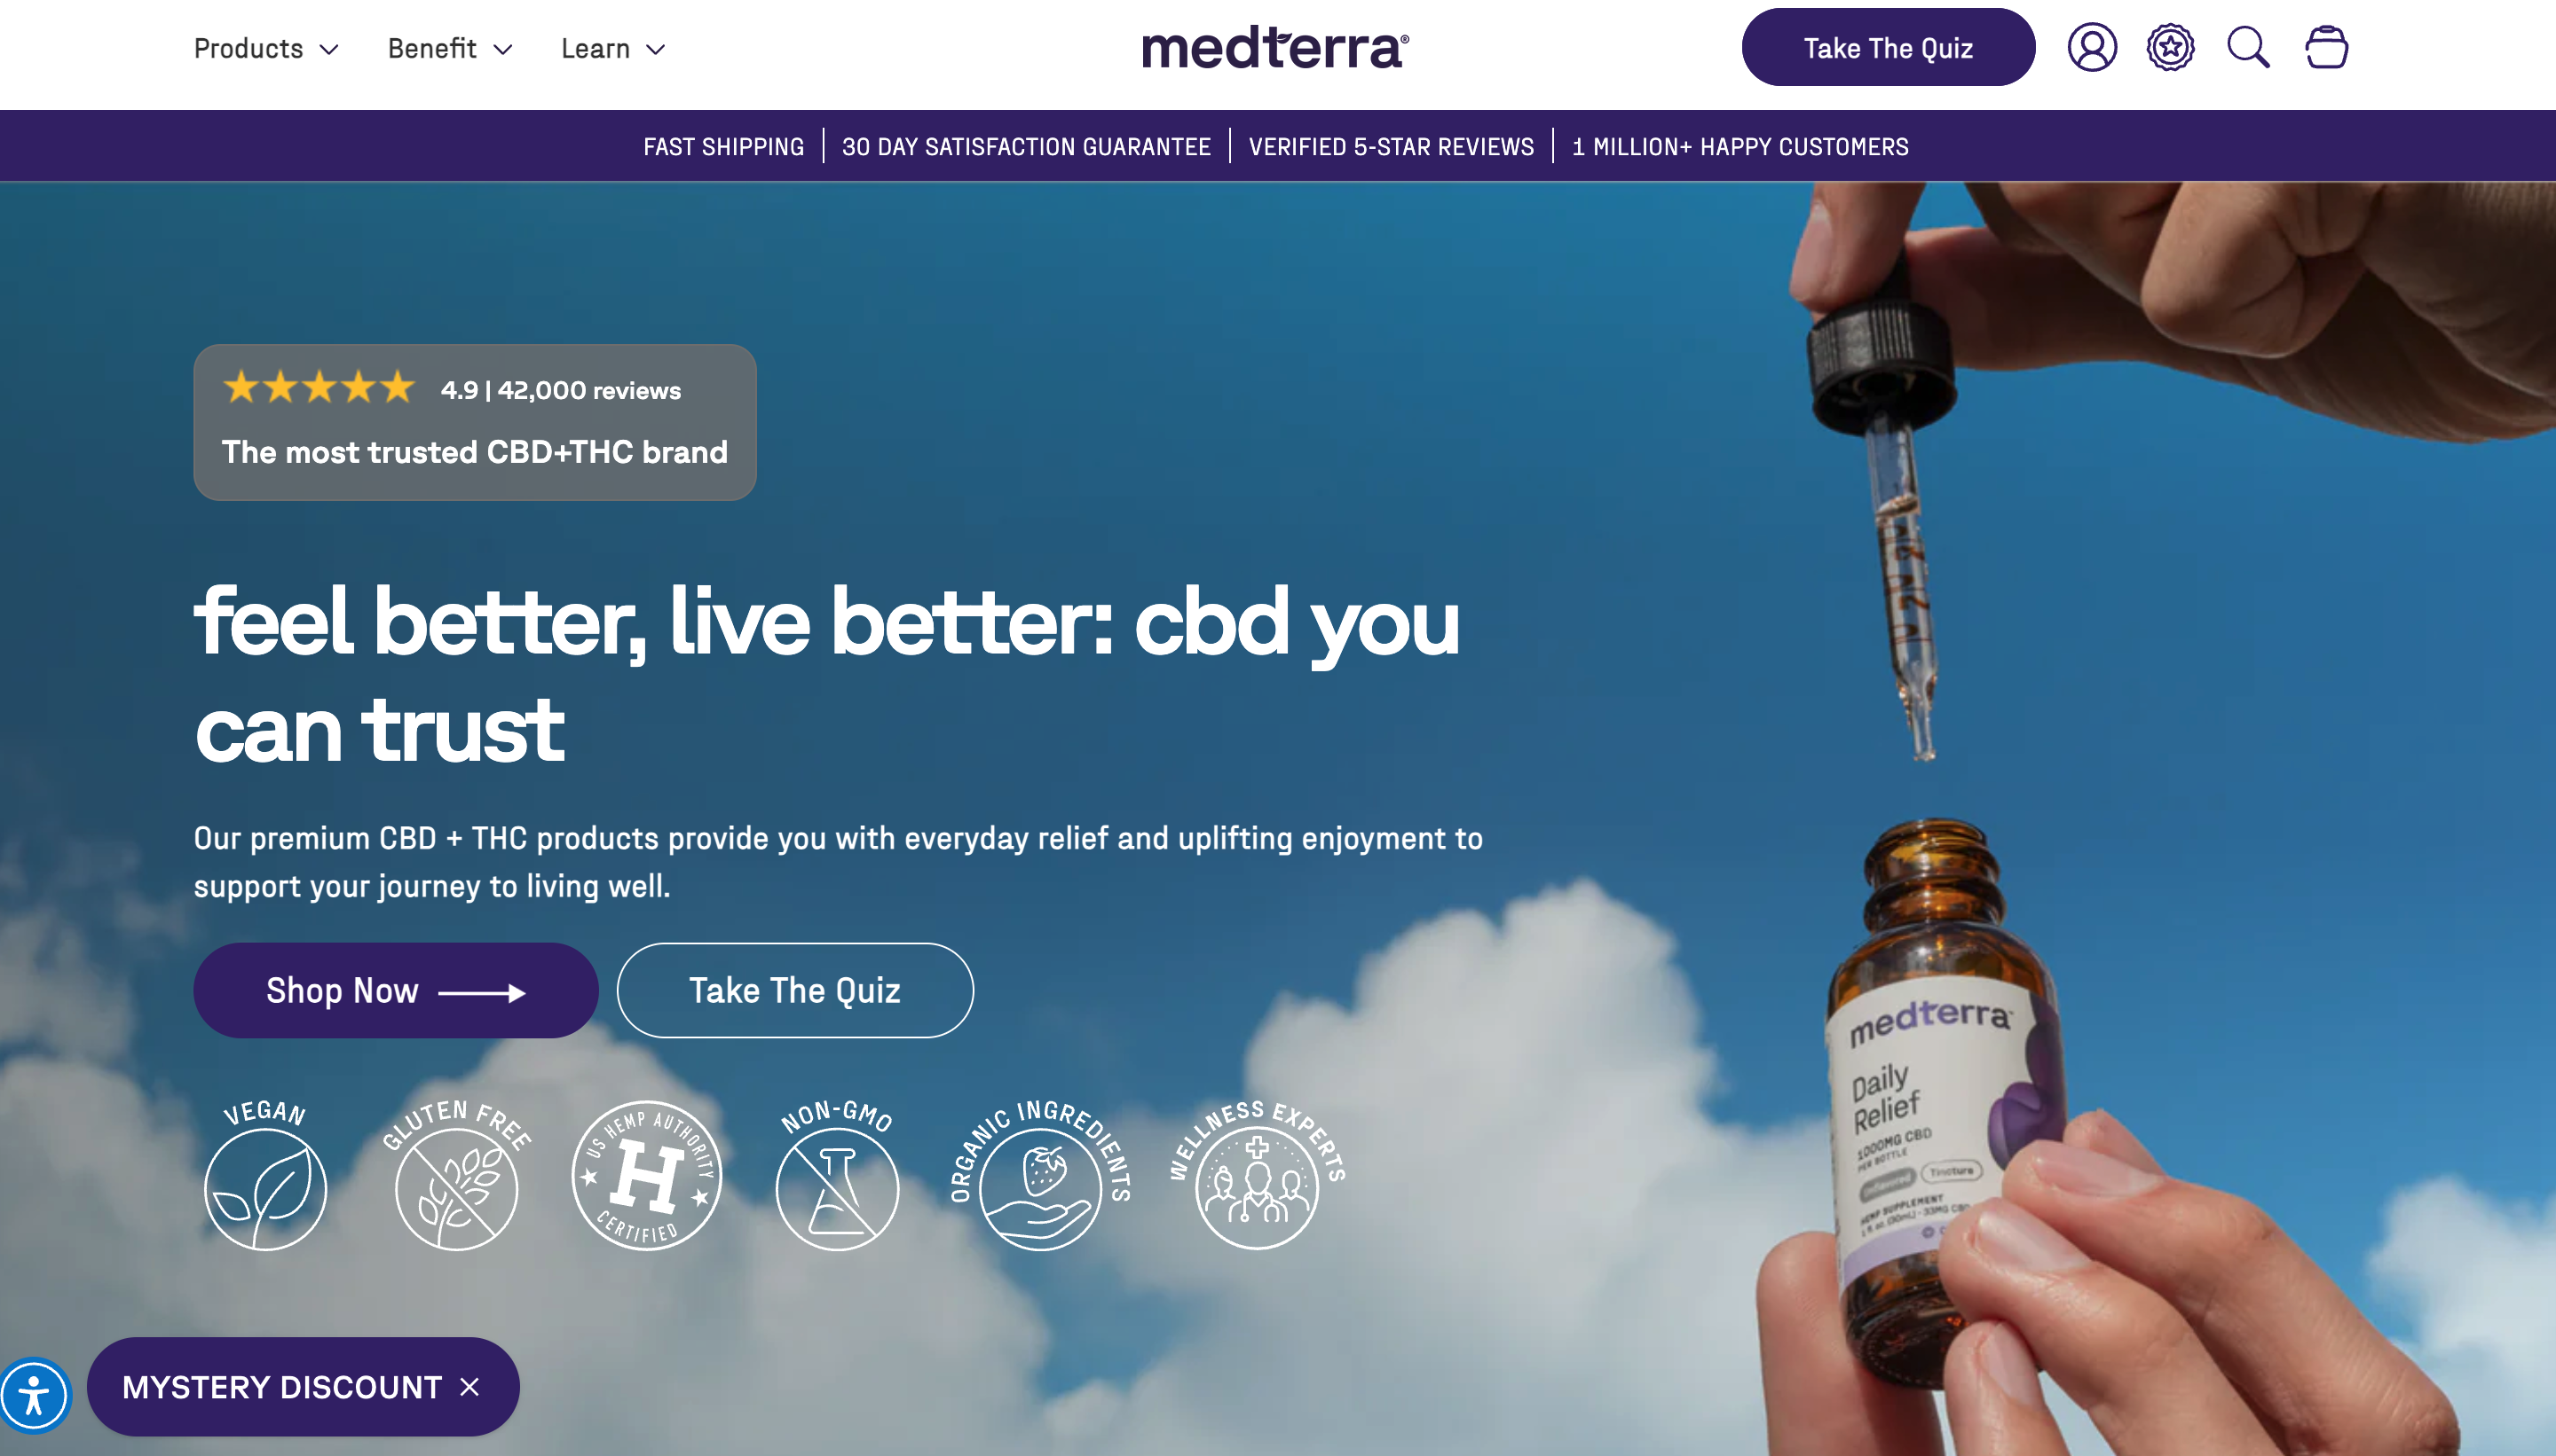Viewport: 2556px width, 1456px height.
Task: Click the US Hemp Authority Certified badge
Action: click(646, 1175)
